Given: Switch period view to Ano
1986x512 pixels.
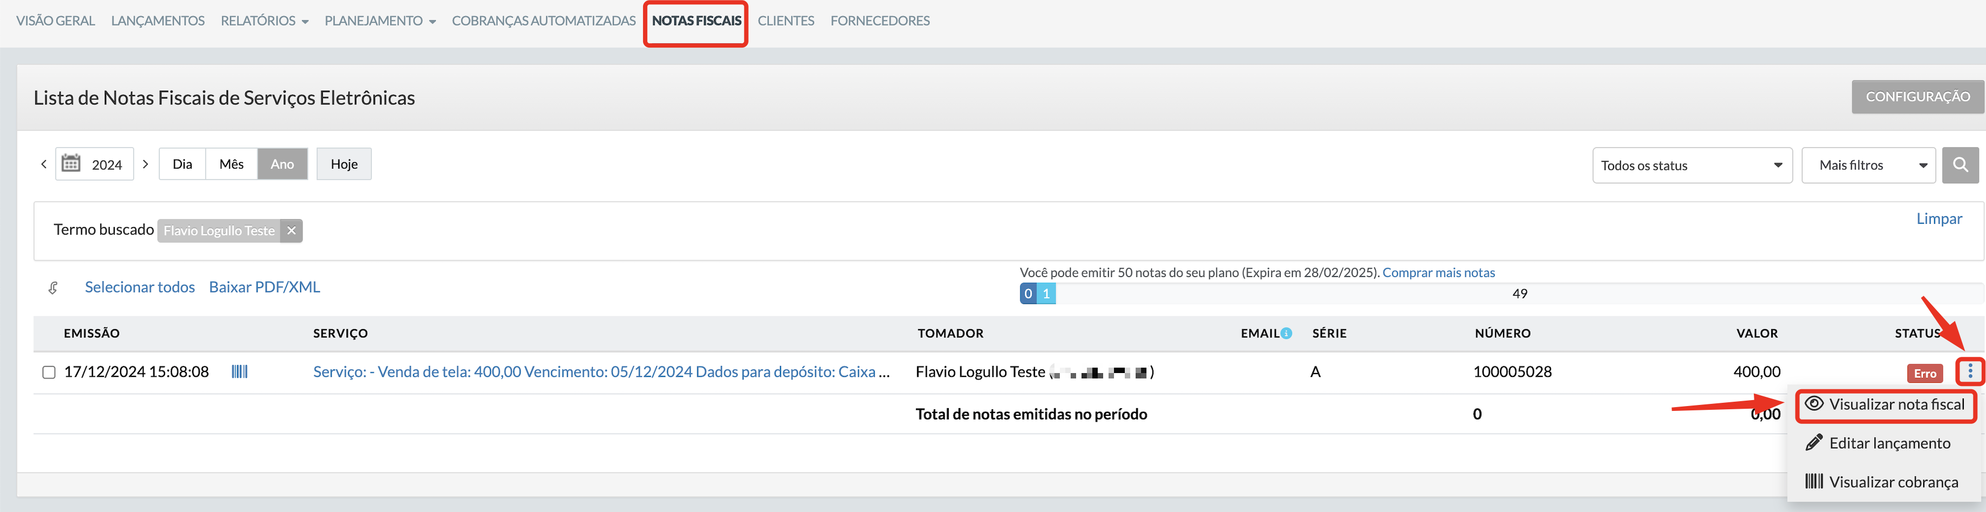Looking at the screenshot, I should click(x=282, y=164).
